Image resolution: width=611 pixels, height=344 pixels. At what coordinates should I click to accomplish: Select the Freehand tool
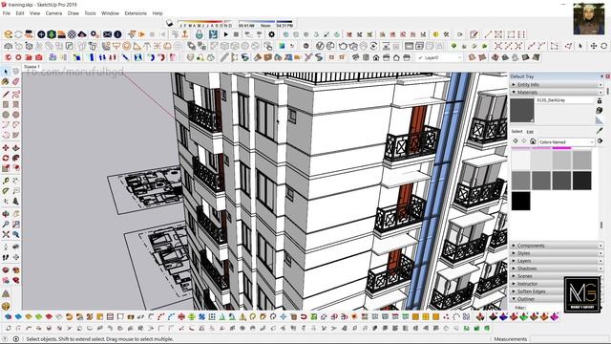tap(15, 94)
